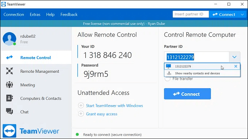The image size is (248, 139).
Task: Click the top bar Connect button
Action: [224, 15]
